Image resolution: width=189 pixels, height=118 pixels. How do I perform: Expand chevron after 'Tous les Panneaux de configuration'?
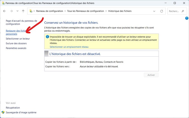coord(106,11)
